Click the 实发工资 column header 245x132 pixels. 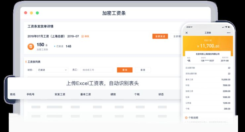60,94
